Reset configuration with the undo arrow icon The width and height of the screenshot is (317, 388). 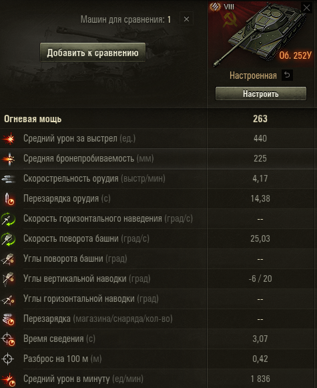(287, 75)
